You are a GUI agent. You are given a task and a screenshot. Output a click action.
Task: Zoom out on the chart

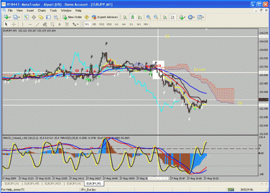156,17
